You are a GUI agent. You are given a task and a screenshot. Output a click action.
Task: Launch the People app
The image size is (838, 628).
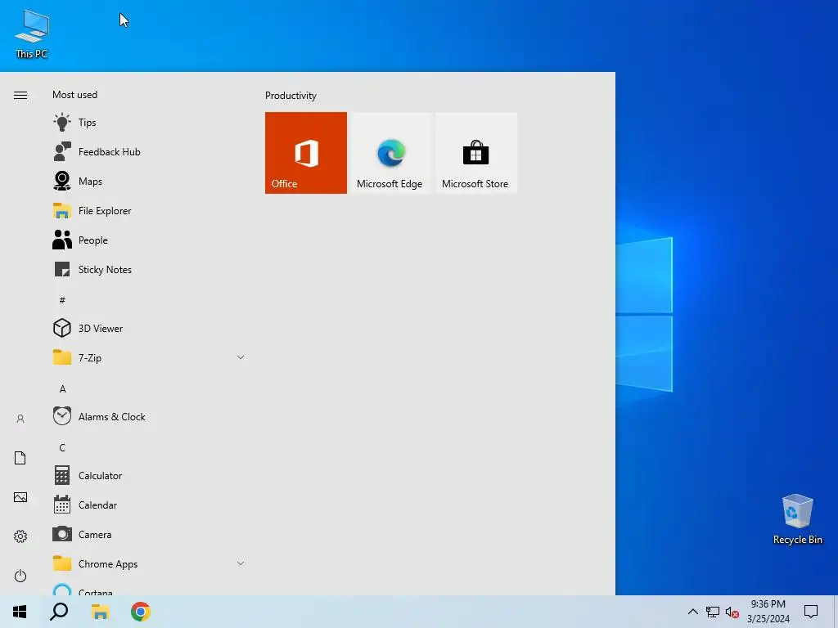pyautogui.click(x=149, y=240)
